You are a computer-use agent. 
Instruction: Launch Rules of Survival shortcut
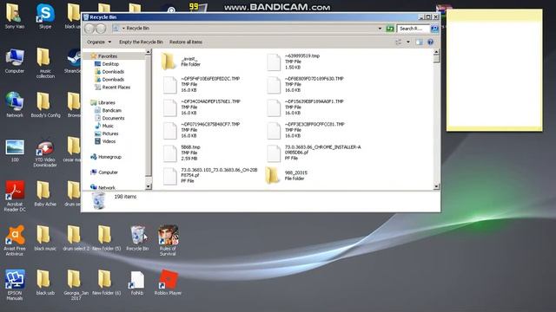coord(168,241)
